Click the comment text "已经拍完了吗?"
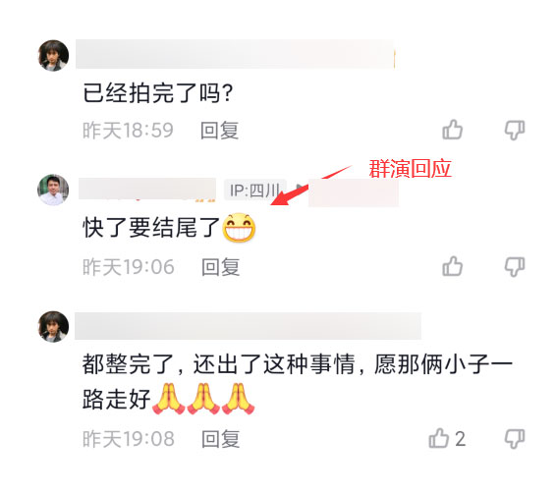 [x=158, y=93]
